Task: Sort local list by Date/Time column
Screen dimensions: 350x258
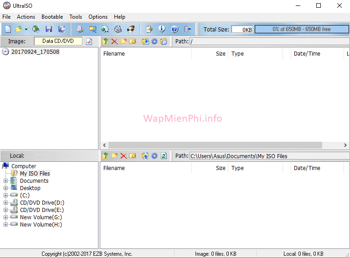Action: [x=317, y=168]
